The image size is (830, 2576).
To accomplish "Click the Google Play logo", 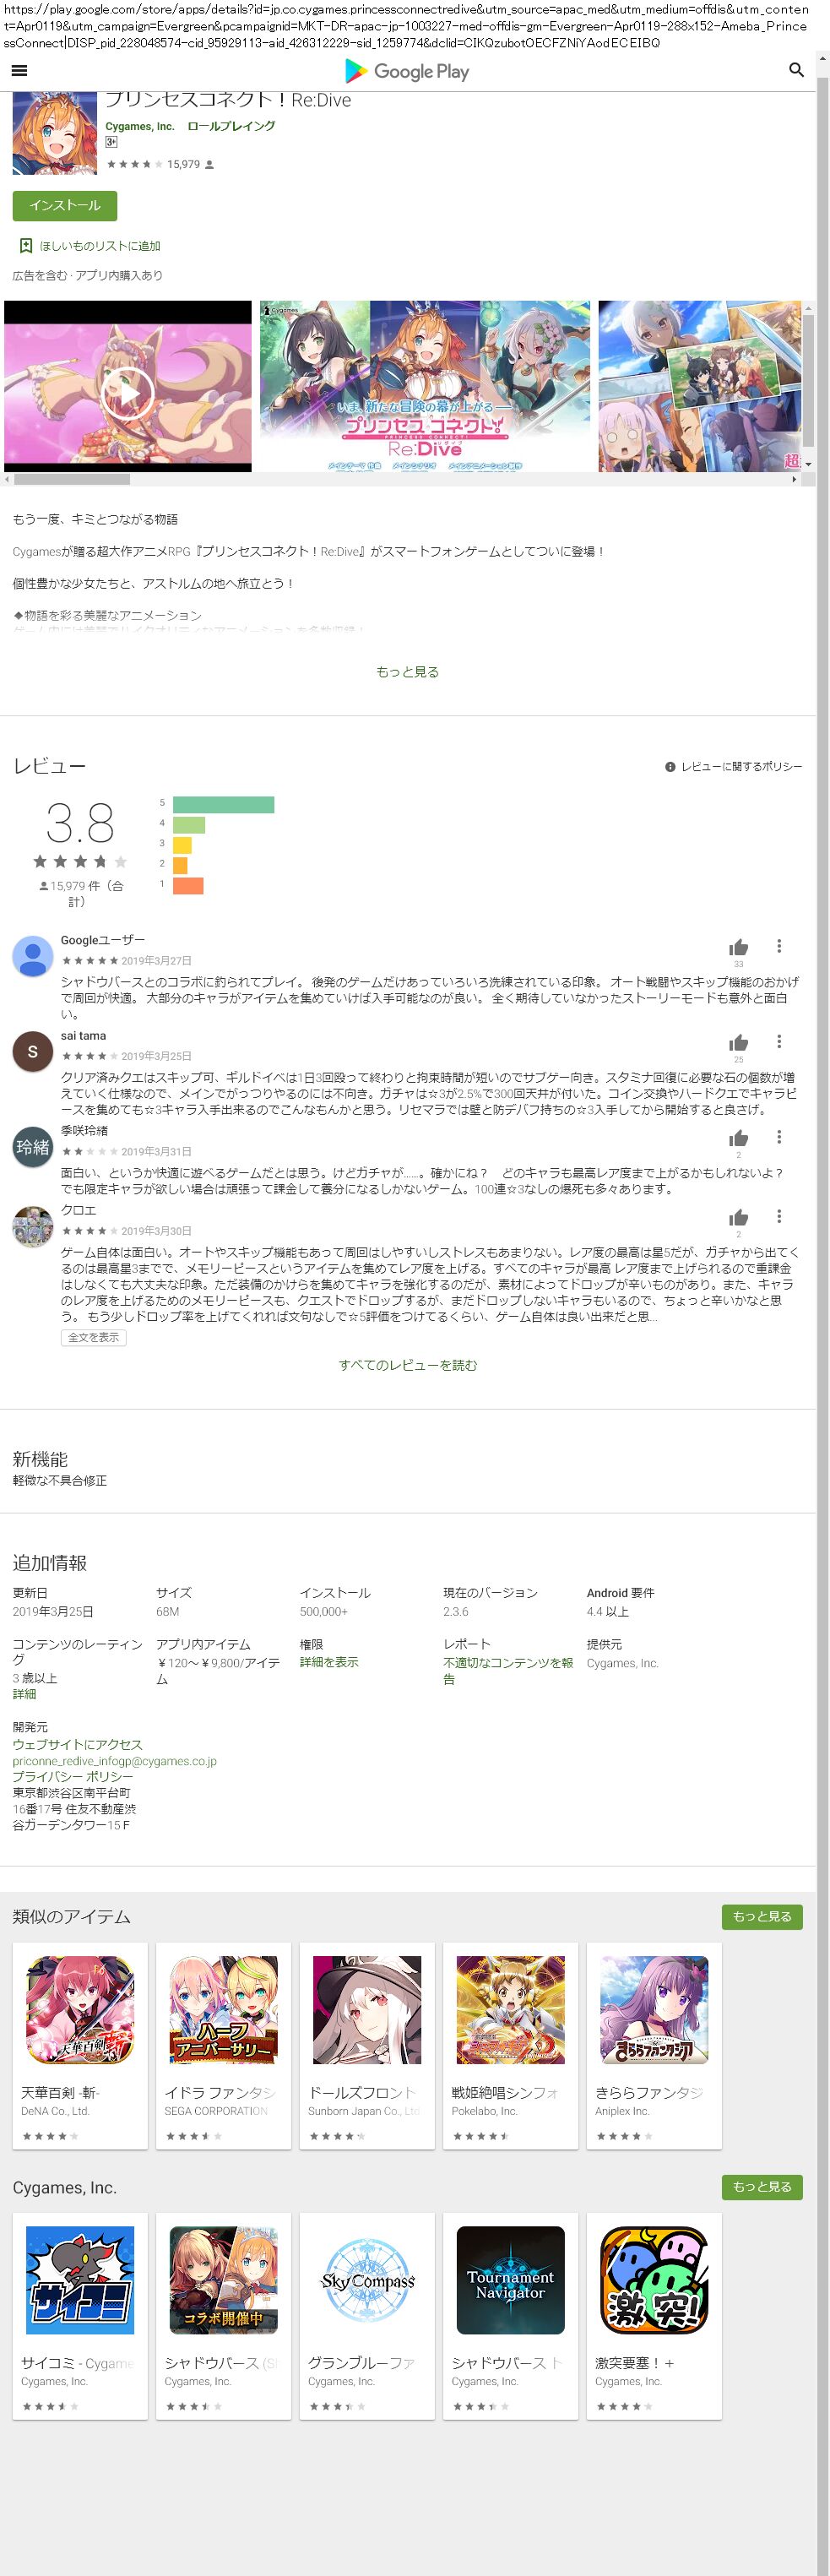I will click(x=407, y=71).
